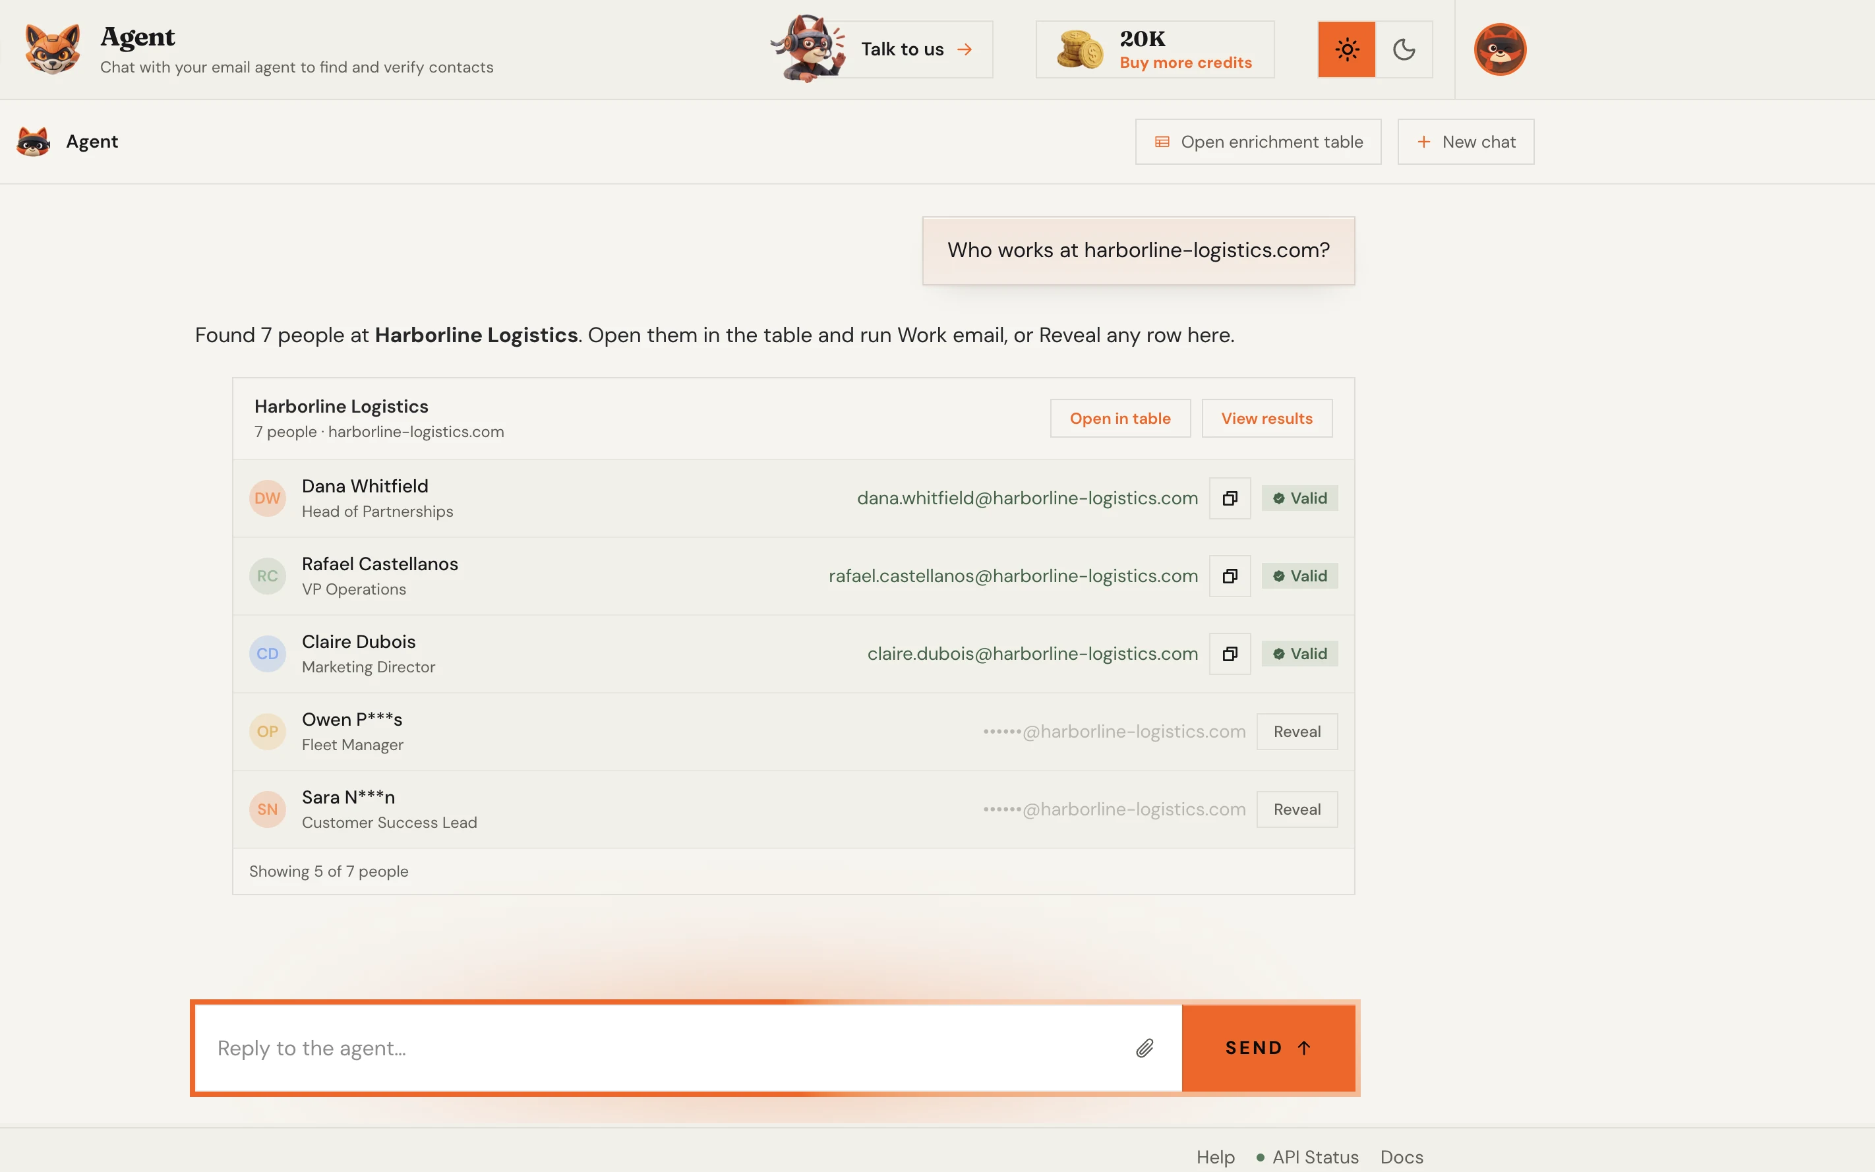1875x1172 pixels.
Task: Copy Dana Whitfield's email address
Action: pos(1230,498)
